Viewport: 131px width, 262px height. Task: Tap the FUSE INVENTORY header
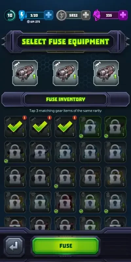65,99
